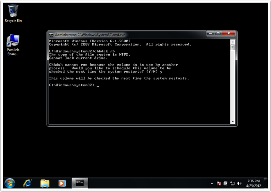Close the Administrator cmd.exe window

click(x=229, y=33)
